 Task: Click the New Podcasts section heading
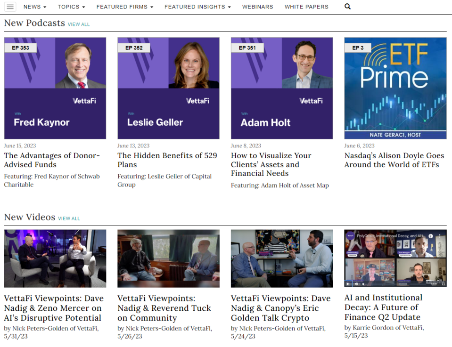pos(34,23)
